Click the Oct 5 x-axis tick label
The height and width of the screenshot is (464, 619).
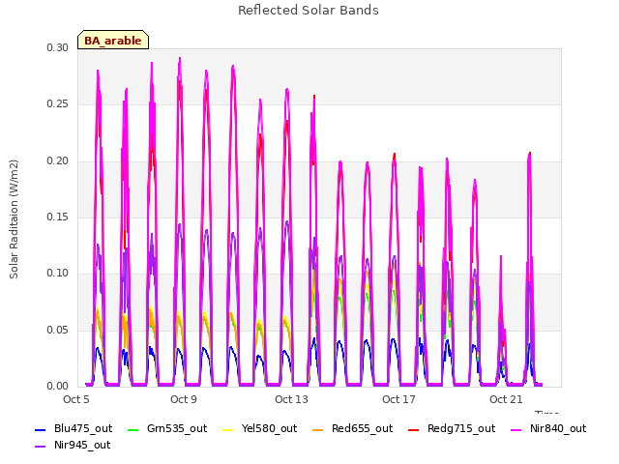tap(76, 399)
